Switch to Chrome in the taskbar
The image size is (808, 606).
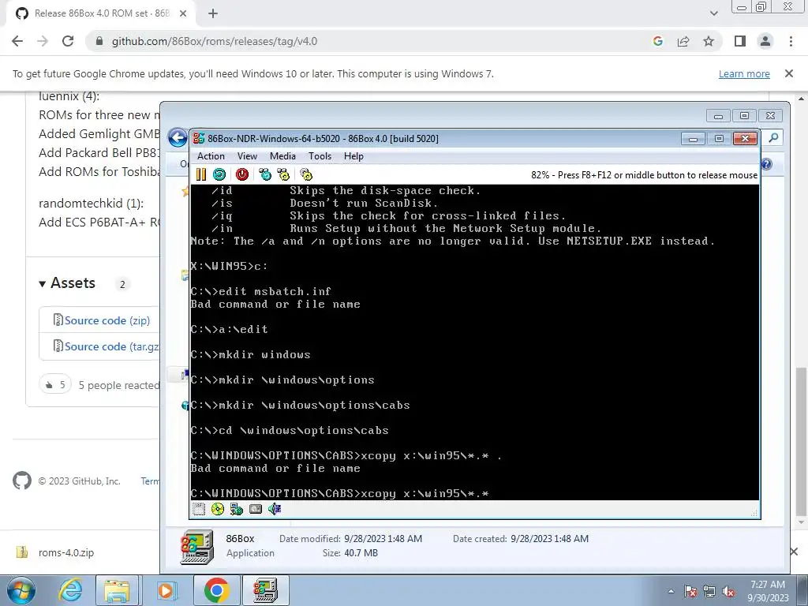(x=216, y=590)
